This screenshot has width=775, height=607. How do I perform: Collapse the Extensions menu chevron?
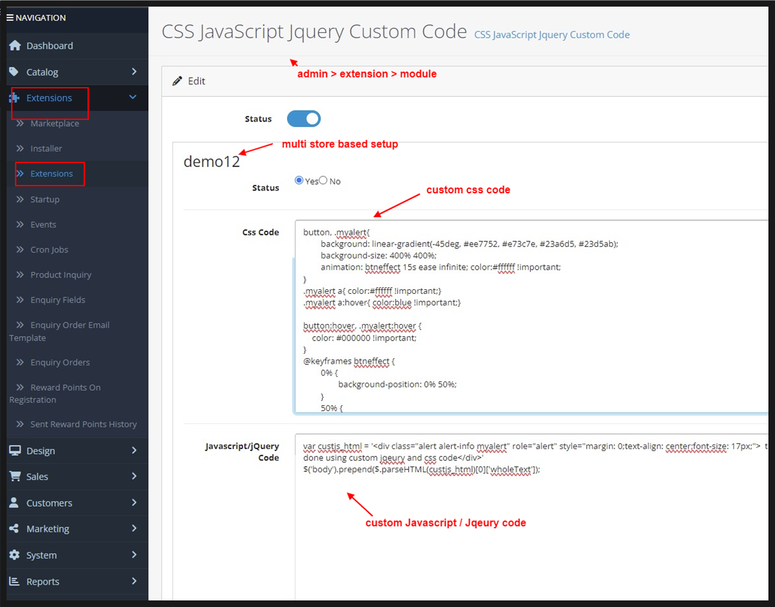133,97
